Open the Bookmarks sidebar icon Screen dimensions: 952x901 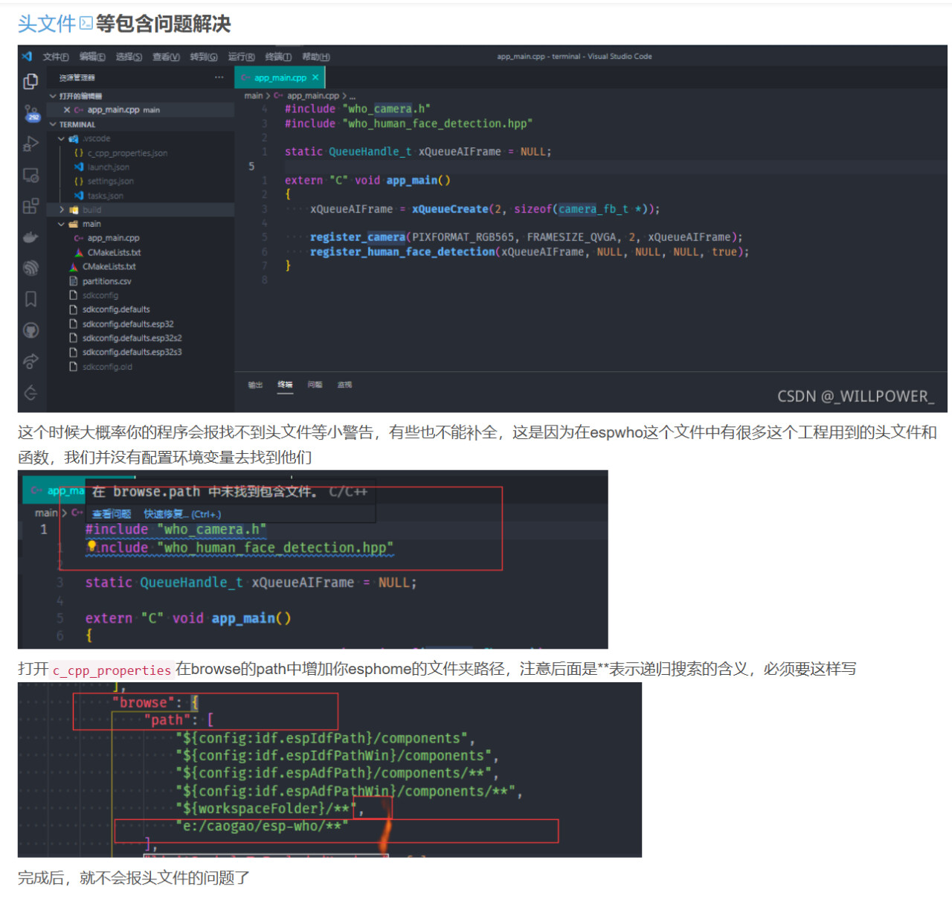coord(30,299)
